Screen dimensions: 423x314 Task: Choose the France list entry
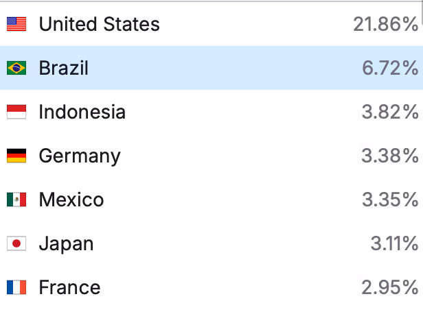pos(69,287)
